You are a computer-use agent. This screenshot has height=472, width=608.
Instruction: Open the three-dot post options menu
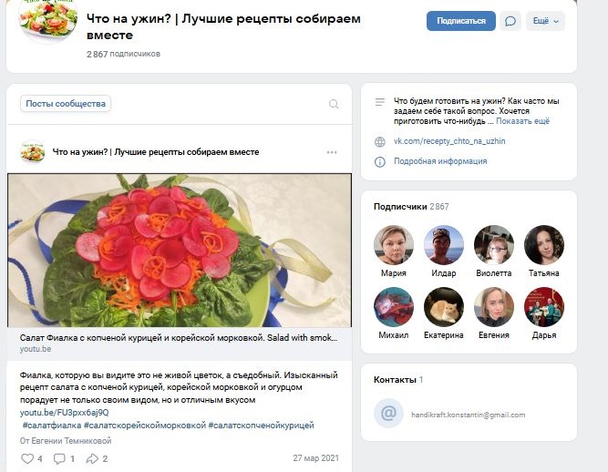(x=332, y=152)
